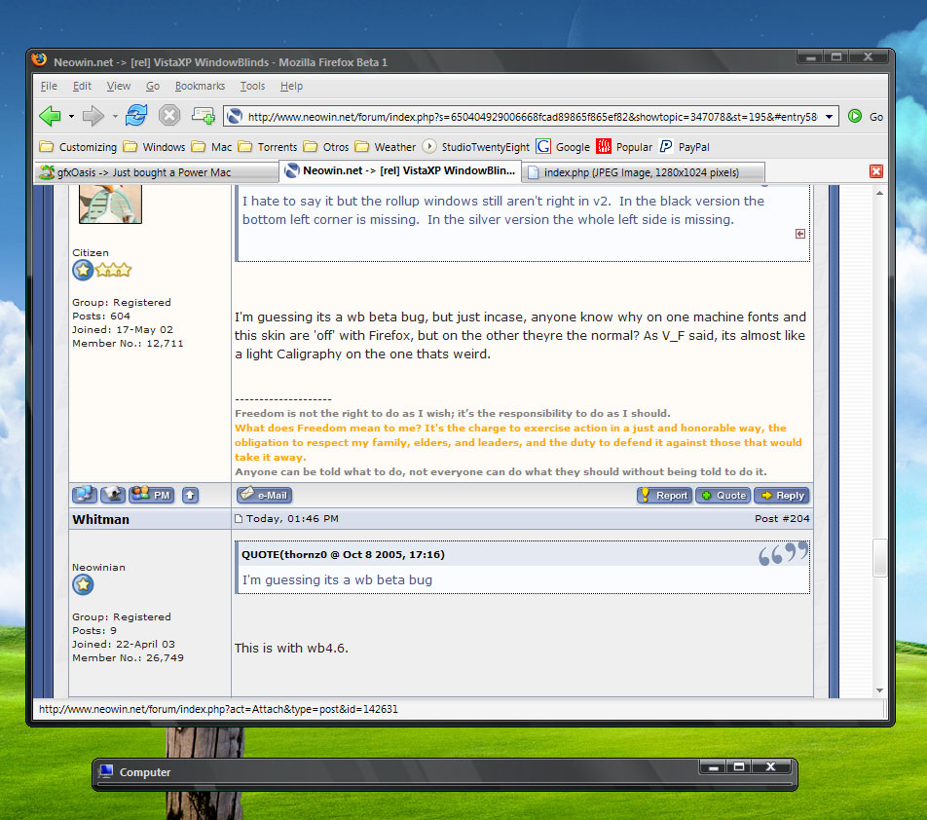Click the status bar attachment URL text
Viewport: 927px width, 820px height.
point(219,709)
